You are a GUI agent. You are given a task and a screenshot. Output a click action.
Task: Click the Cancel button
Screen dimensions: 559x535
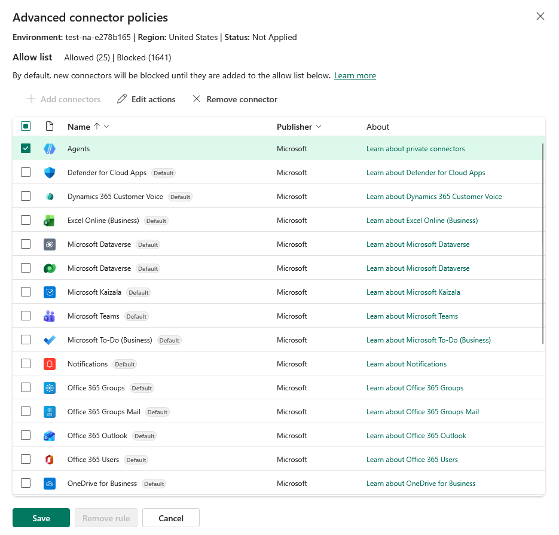point(171,518)
